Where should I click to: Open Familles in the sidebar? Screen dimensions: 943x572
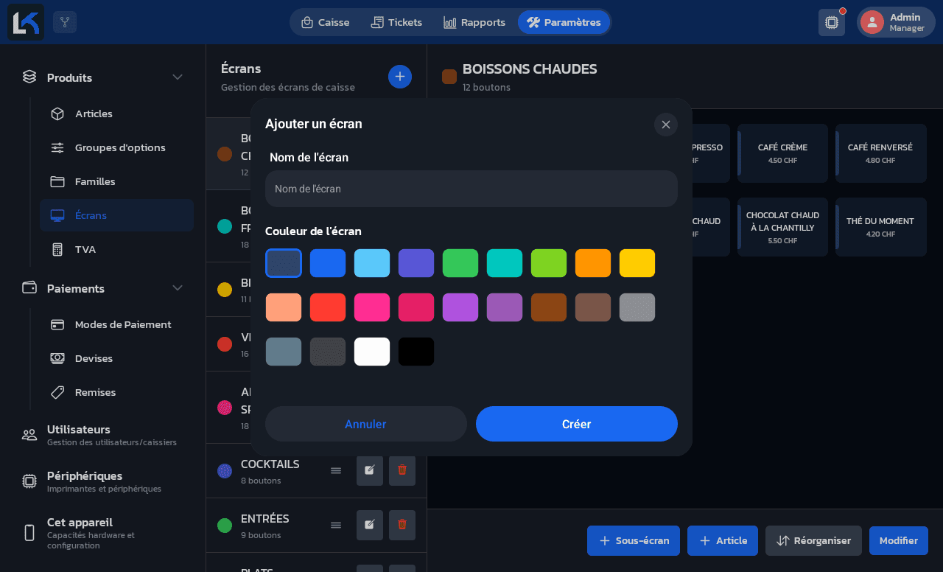pos(117,181)
